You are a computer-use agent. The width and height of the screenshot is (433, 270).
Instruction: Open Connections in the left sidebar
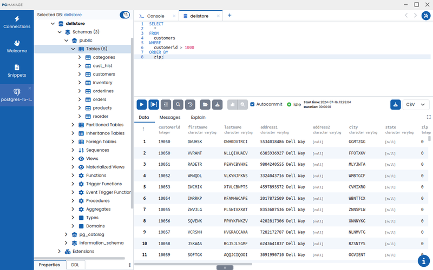click(x=17, y=21)
